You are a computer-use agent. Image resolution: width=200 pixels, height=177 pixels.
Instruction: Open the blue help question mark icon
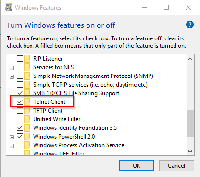[x=190, y=25]
